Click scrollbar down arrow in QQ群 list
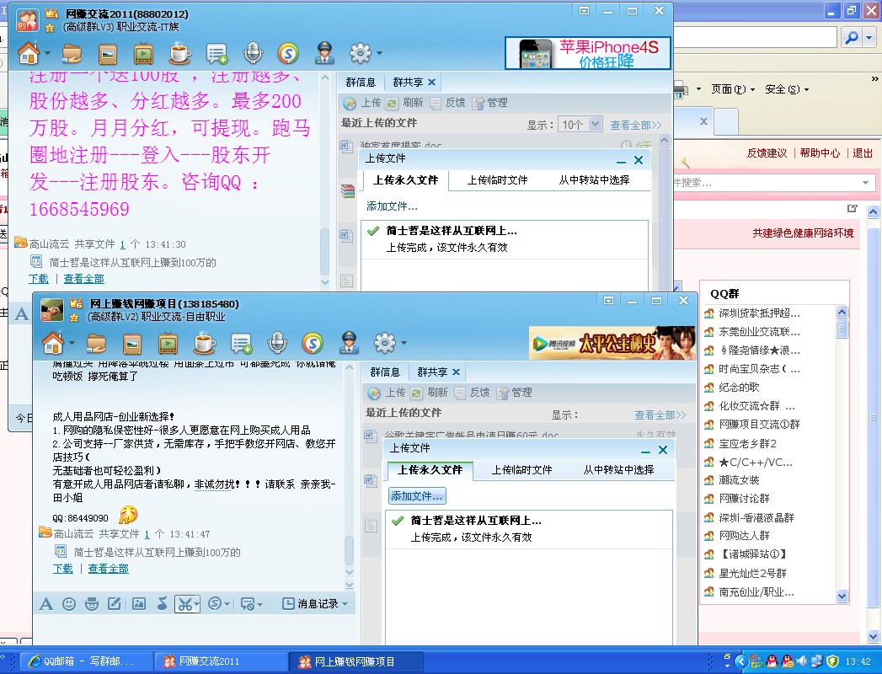This screenshot has height=674, width=882. [842, 596]
